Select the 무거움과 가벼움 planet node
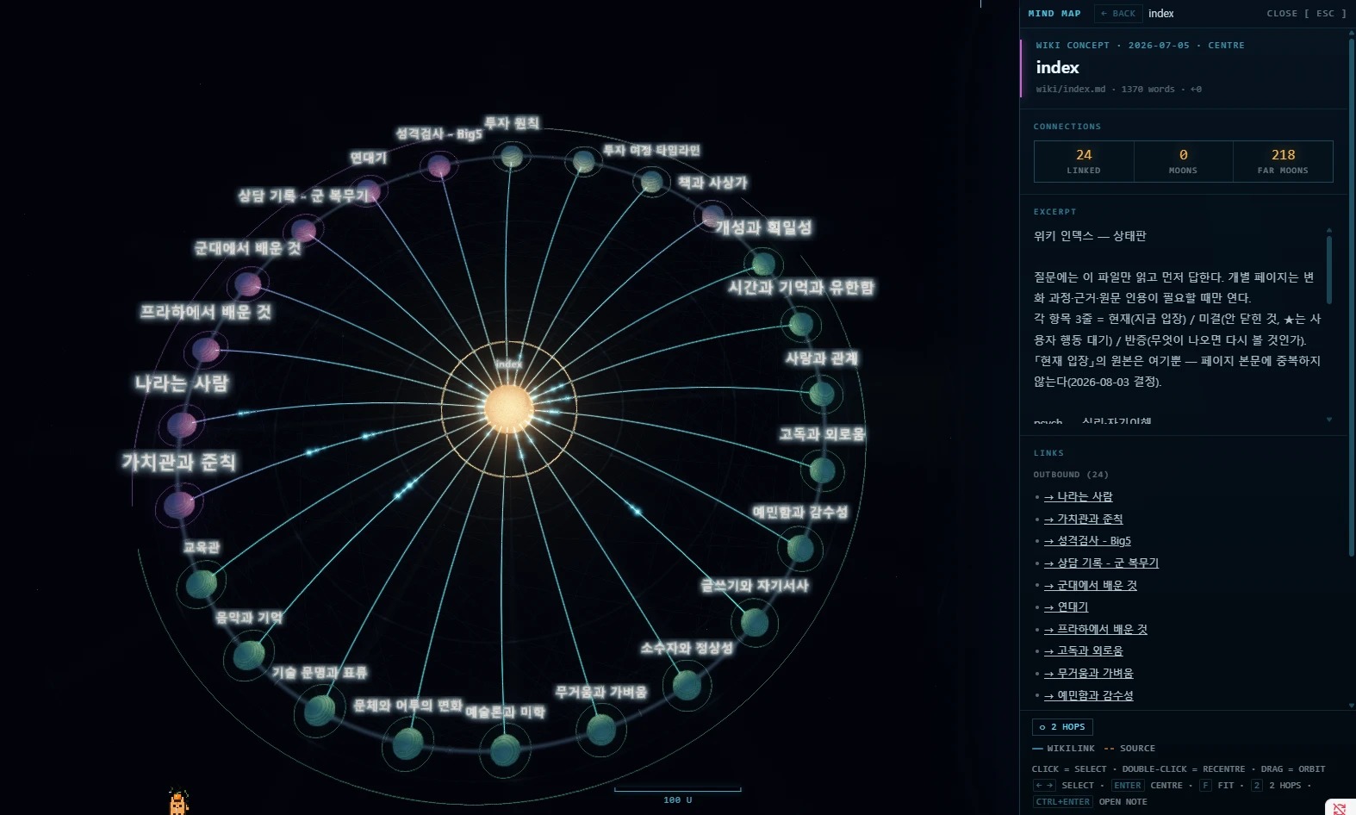 pos(601,729)
